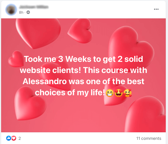The height and width of the screenshot is (144, 168).
Task: Click the red heart Love reaction icon
Action: pyautogui.click(x=14, y=138)
